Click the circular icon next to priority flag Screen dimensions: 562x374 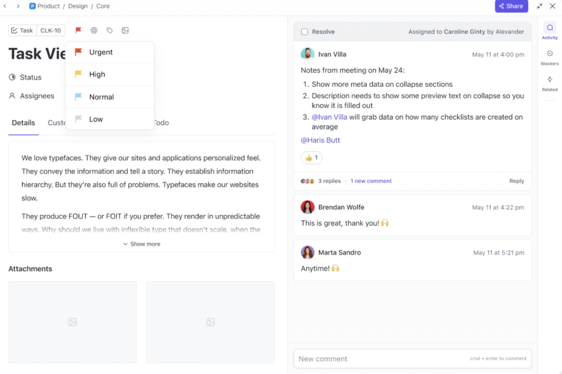94,30
